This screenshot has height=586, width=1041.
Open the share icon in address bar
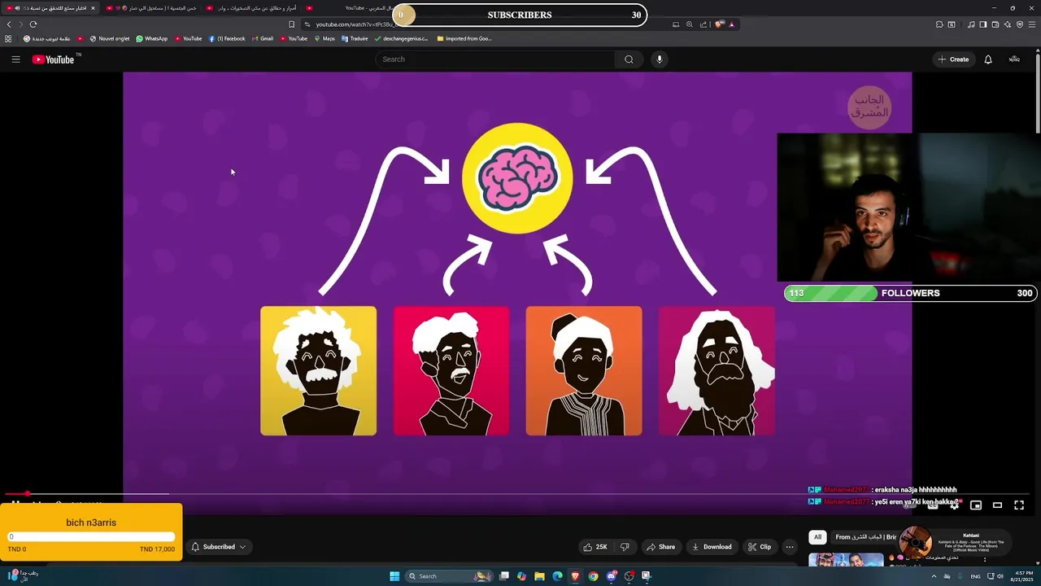click(703, 24)
